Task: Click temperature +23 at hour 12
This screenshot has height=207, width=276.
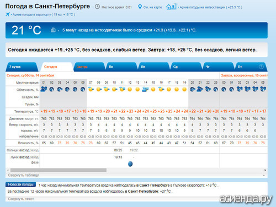Action: pos(130,111)
